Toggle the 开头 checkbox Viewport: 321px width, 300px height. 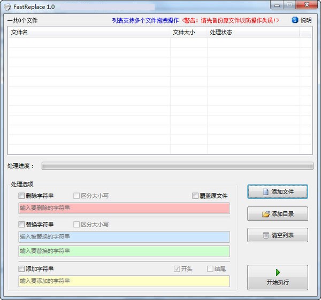(x=177, y=268)
